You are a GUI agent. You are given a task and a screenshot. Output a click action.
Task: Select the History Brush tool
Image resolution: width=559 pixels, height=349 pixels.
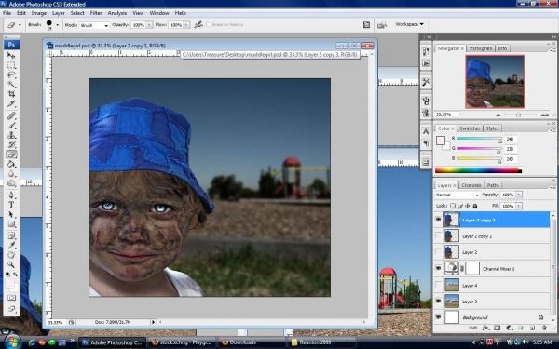point(11,144)
